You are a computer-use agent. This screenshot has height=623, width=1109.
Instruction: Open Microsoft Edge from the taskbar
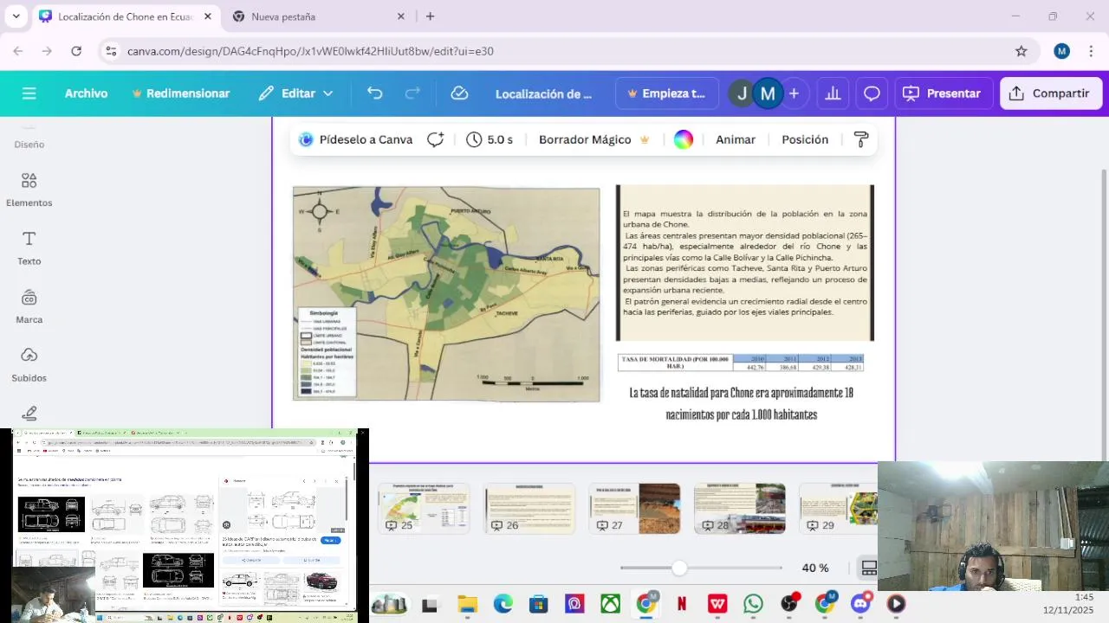503,604
